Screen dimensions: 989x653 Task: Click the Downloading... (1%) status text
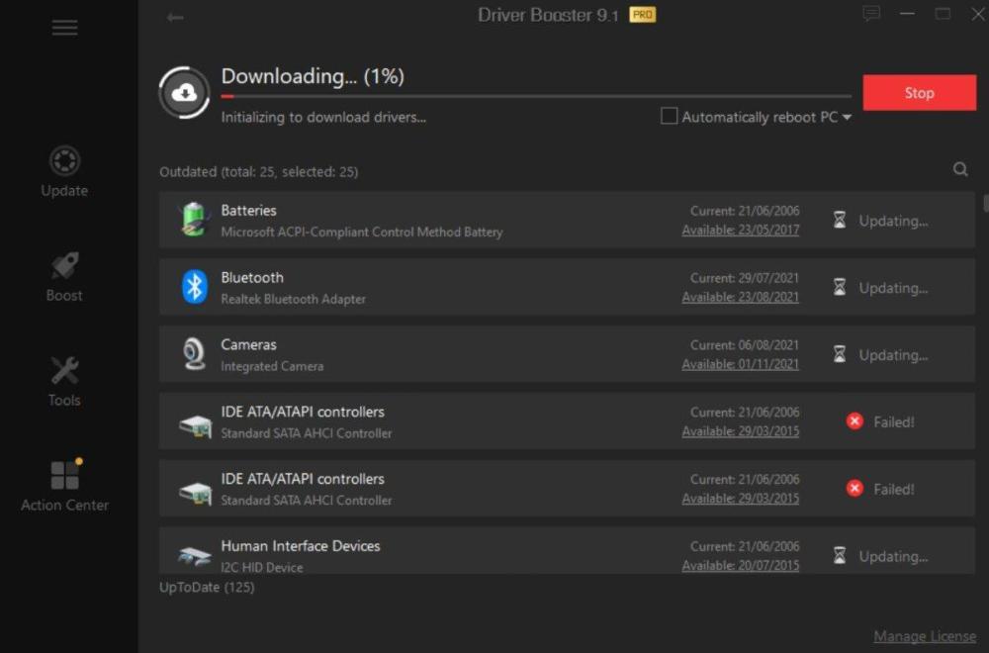point(313,76)
